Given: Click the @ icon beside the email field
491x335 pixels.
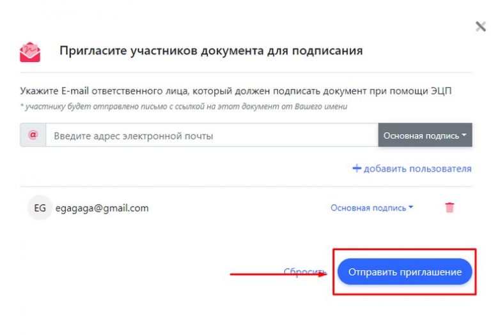Looking at the screenshot, I should 33,135.
